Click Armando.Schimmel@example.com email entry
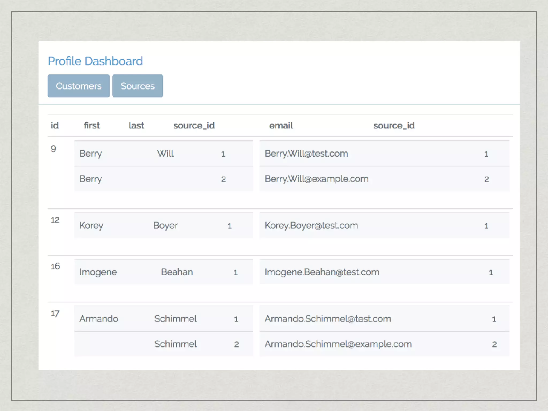This screenshot has width=548, height=411. click(x=338, y=344)
